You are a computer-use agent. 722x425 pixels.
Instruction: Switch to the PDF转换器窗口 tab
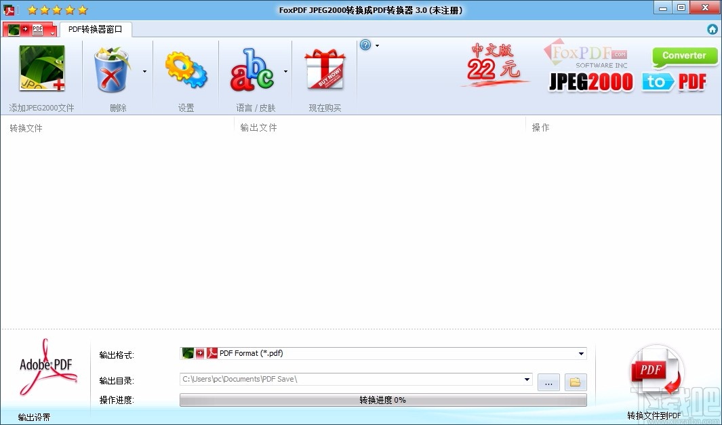pyautogui.click(x=95, y=29)
